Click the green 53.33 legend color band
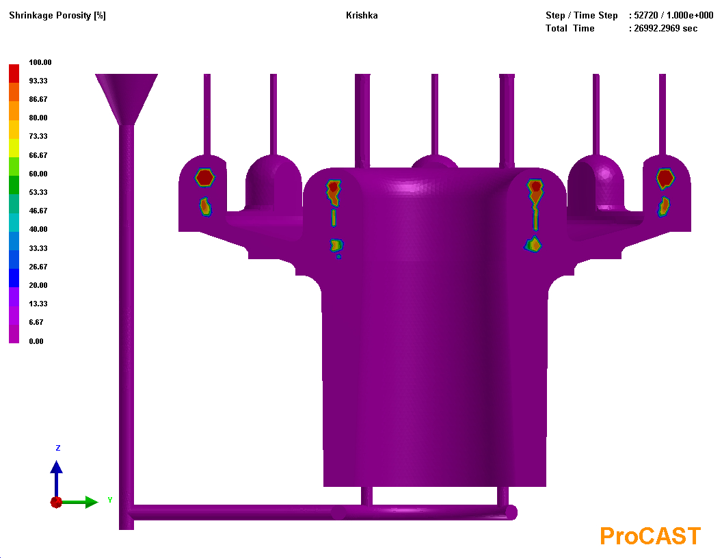The height and width of the screenshot is (558, 722). click(x=14, y=185)
